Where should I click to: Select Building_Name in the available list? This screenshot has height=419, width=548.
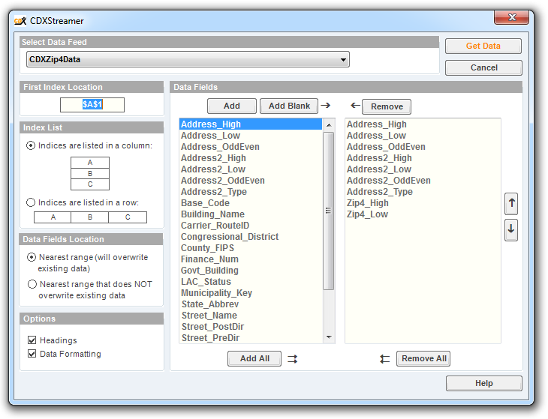point(250,214)
